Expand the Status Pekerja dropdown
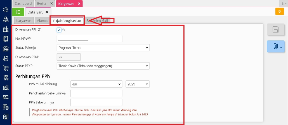Screen dimensions: 288x125 [103, 48]
